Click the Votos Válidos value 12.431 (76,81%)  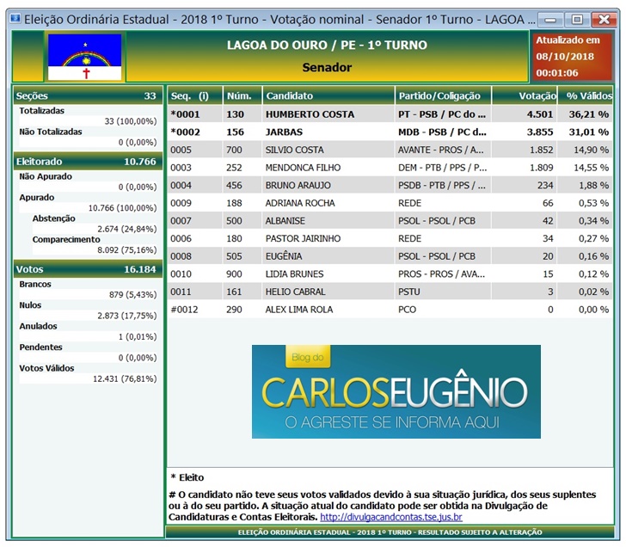tap(125, 378)
